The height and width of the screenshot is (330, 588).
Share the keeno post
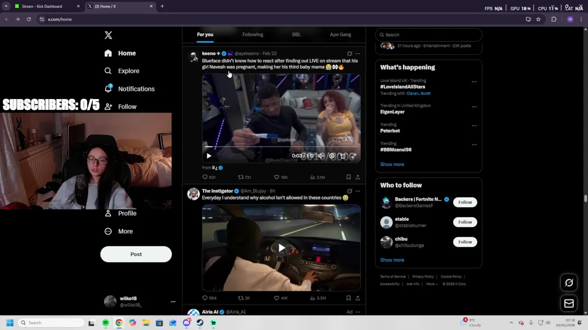(x=358, y=177)
